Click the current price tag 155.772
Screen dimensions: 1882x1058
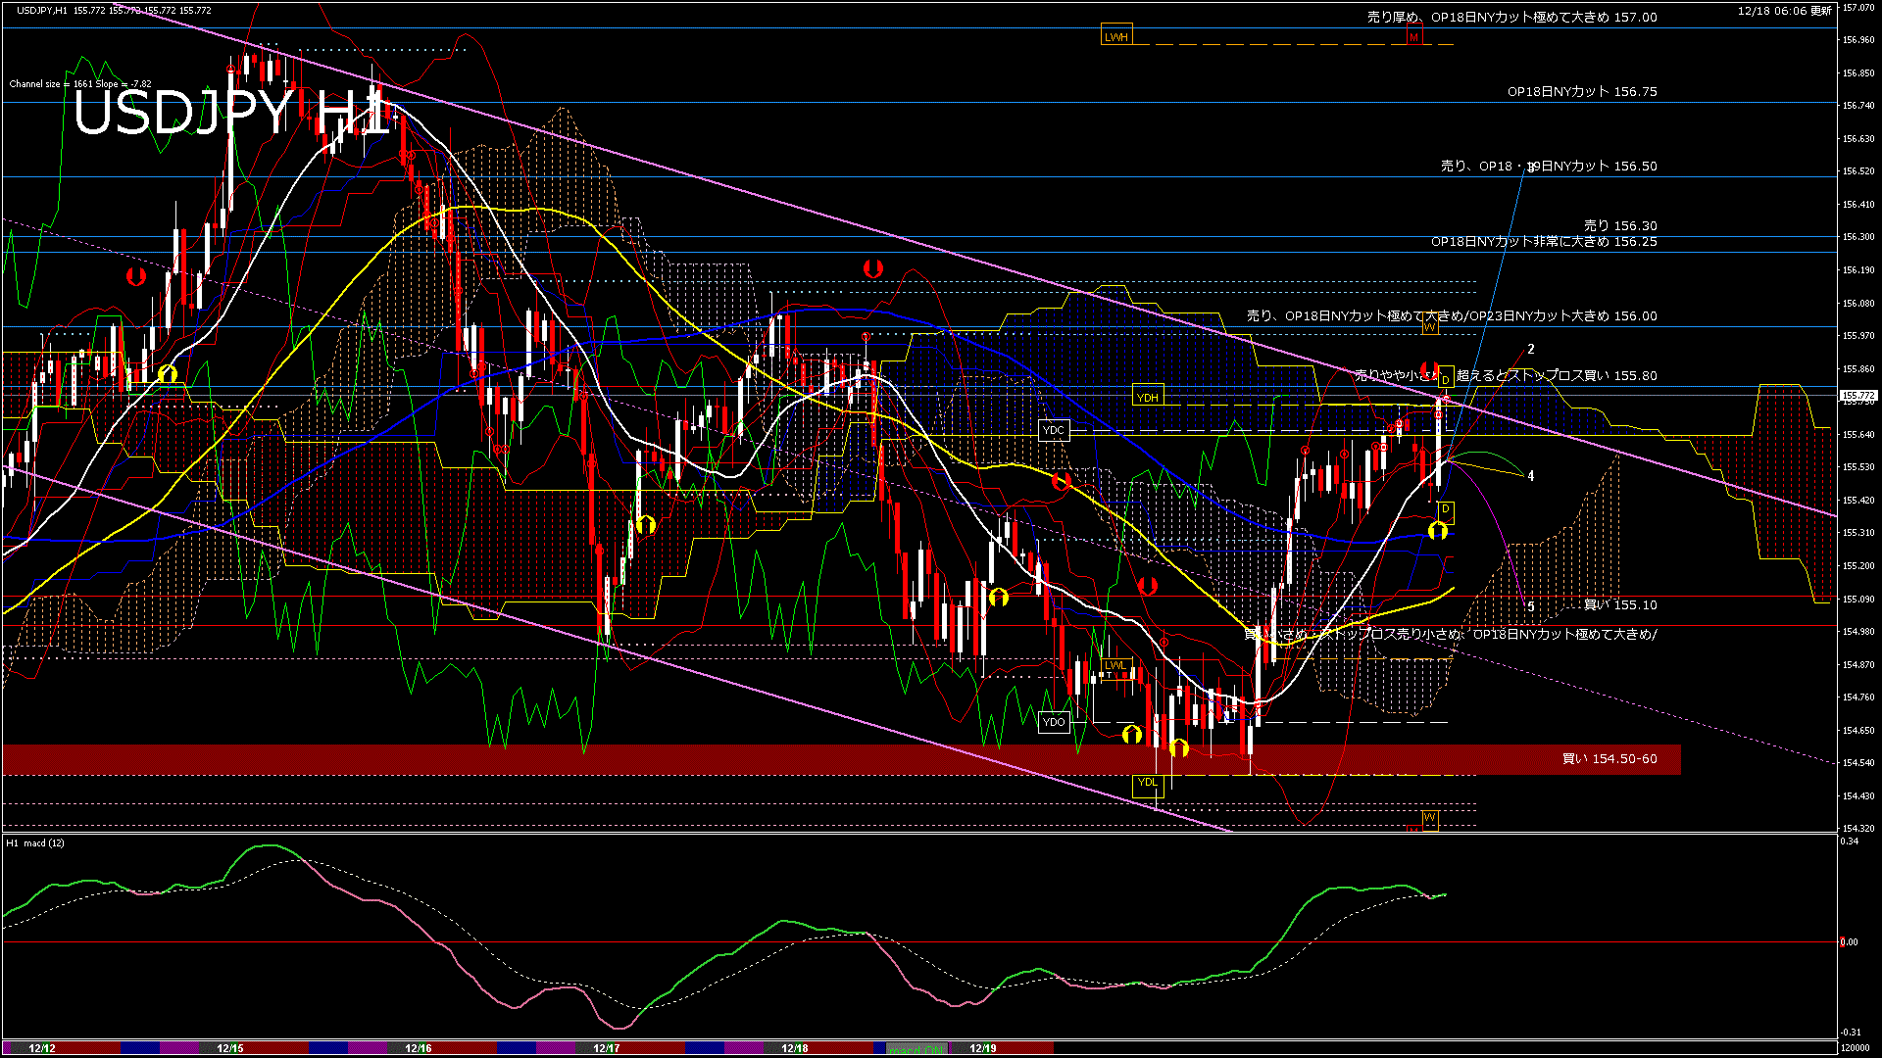[x=1857, y=396]
